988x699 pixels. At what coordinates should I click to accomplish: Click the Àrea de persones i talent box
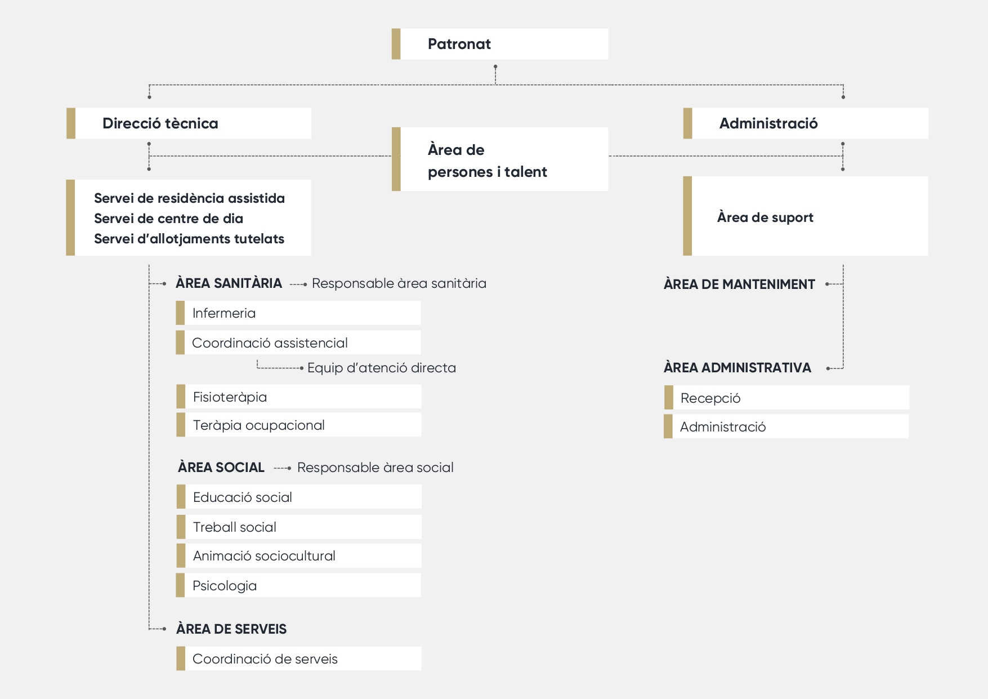tap(499, 159)
